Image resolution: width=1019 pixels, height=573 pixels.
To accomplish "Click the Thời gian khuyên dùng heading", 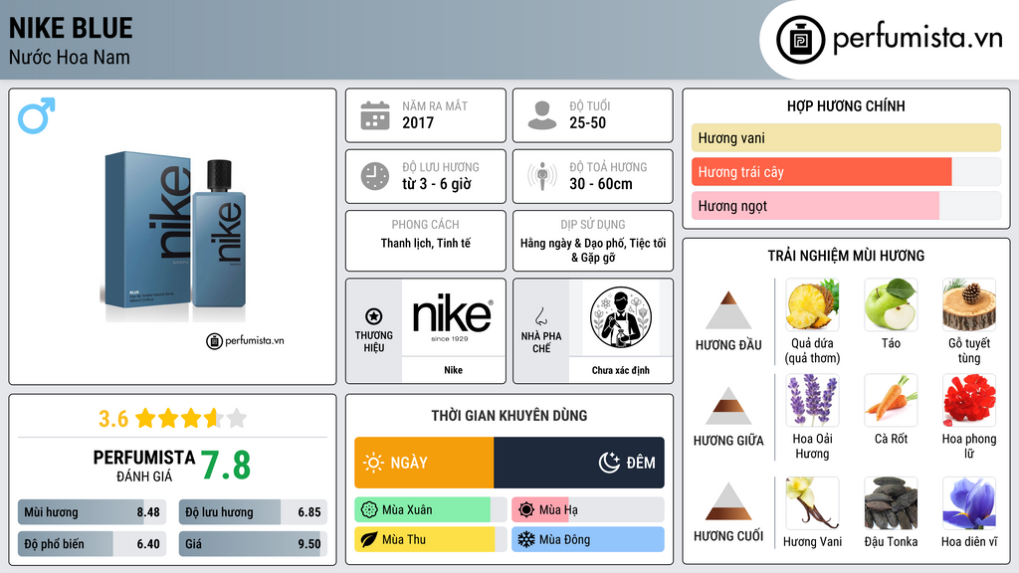I will pos(509,415).
